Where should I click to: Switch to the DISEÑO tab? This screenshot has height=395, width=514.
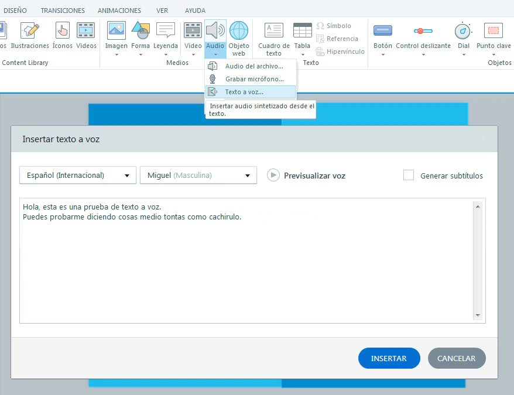(15, 11)
